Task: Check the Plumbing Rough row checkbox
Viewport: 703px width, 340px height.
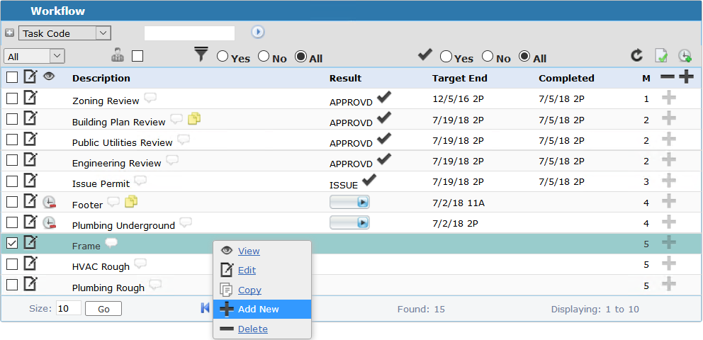Action: (12, 285)
